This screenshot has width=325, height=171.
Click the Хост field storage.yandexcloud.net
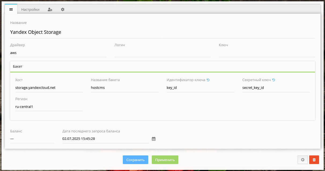[x=49, y=88]
